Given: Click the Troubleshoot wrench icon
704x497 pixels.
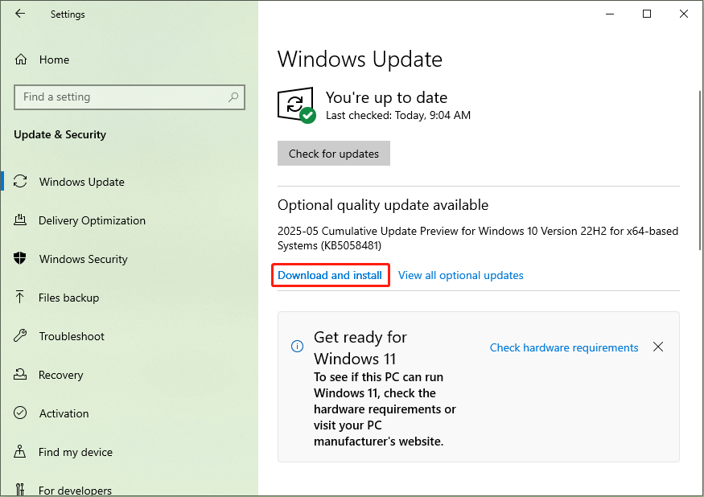Looking at the screenshot, I should pyautogui.click(x=21, y=336).
